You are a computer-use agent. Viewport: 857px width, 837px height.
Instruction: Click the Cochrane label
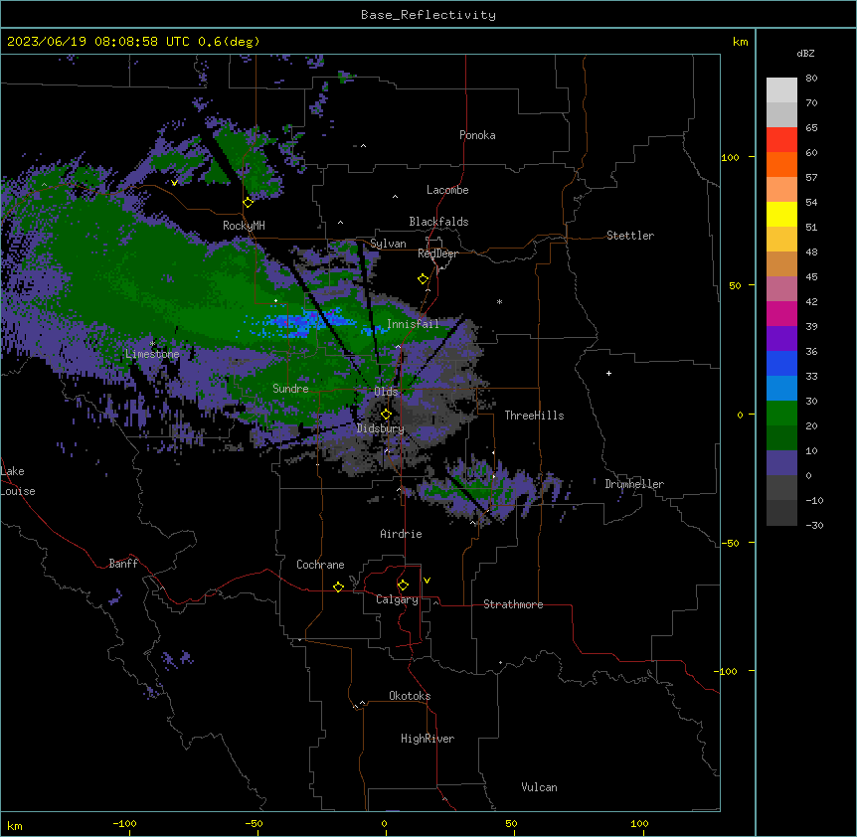point(320,565)
